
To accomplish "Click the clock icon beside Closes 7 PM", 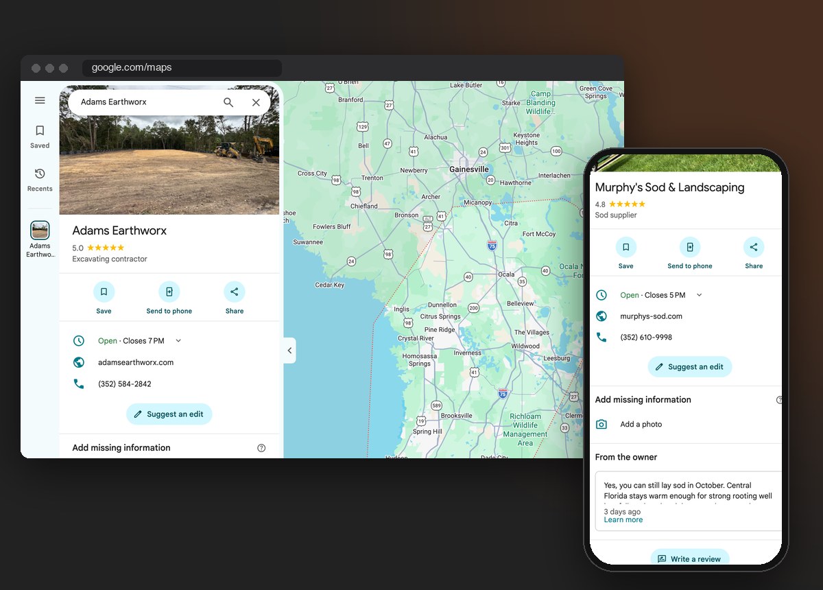I will tap(79, 341).
